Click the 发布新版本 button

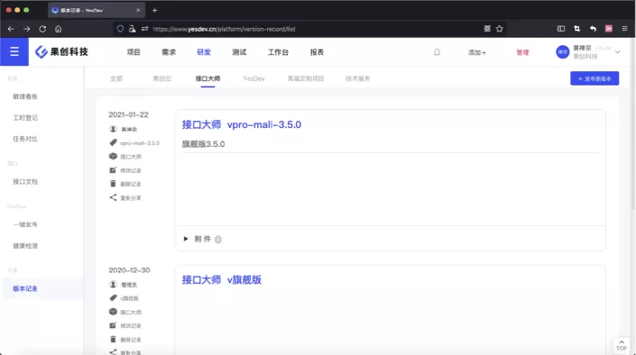tap(595, 78)
